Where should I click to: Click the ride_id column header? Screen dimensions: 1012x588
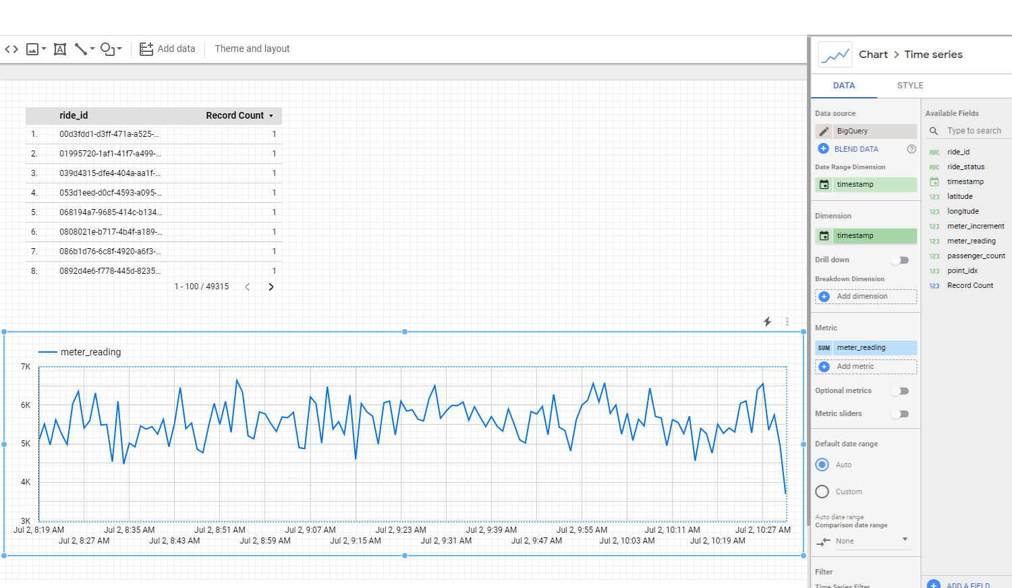coord(74,116)
